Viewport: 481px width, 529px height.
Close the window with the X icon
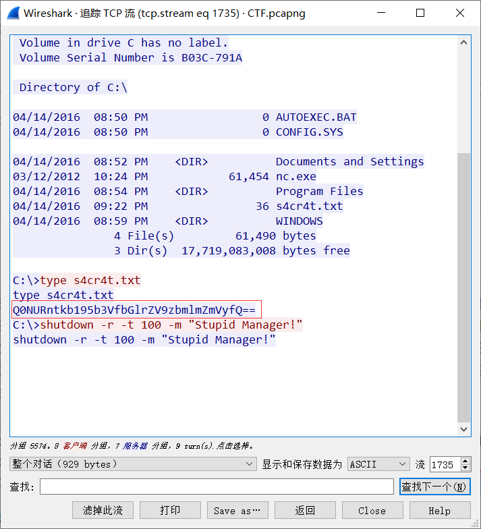(460, 13)
